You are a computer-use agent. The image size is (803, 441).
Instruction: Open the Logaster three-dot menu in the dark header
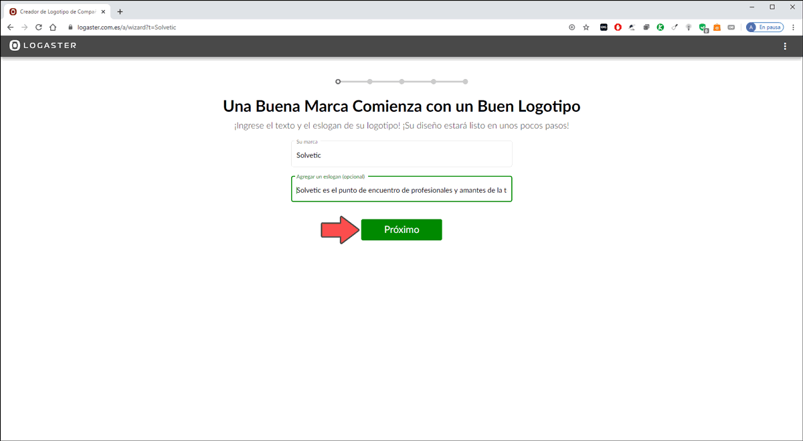click(x=785, y=46)
